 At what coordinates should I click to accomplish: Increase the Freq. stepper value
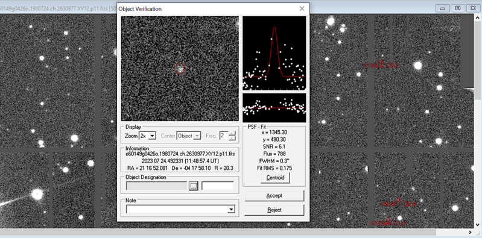[x=232, y=134]
